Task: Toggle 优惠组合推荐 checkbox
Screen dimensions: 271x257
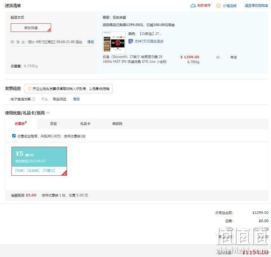Action: (x=14, y=136)
